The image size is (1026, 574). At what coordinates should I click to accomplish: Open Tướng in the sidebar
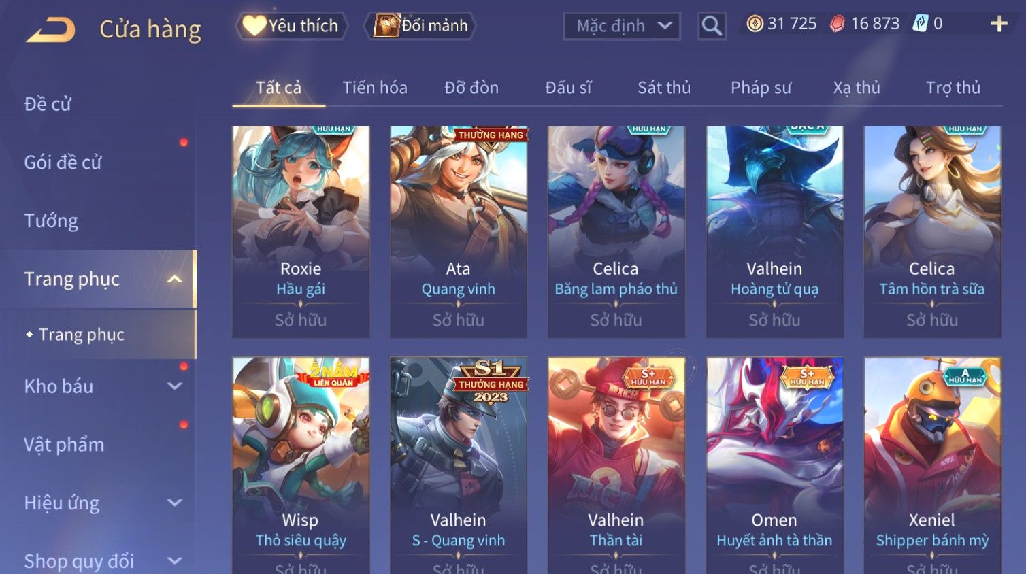pos(51,221)
